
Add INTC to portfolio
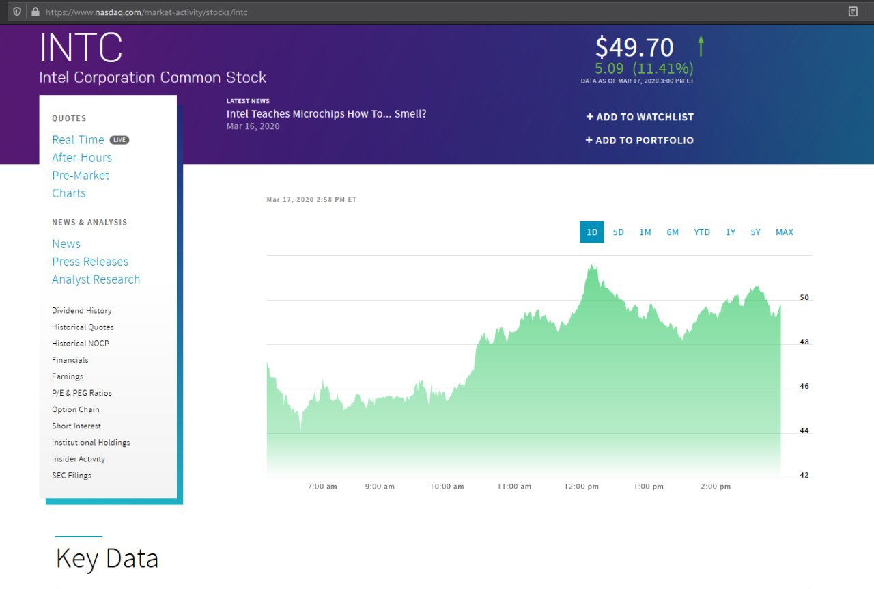(x=640, y=140)
